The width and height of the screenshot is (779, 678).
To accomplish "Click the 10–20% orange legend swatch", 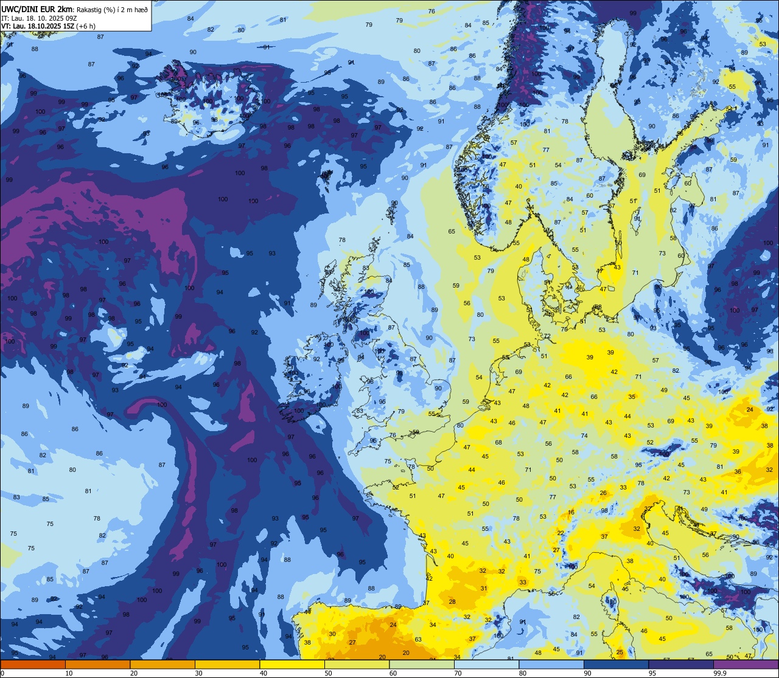I will pos(97,664).
